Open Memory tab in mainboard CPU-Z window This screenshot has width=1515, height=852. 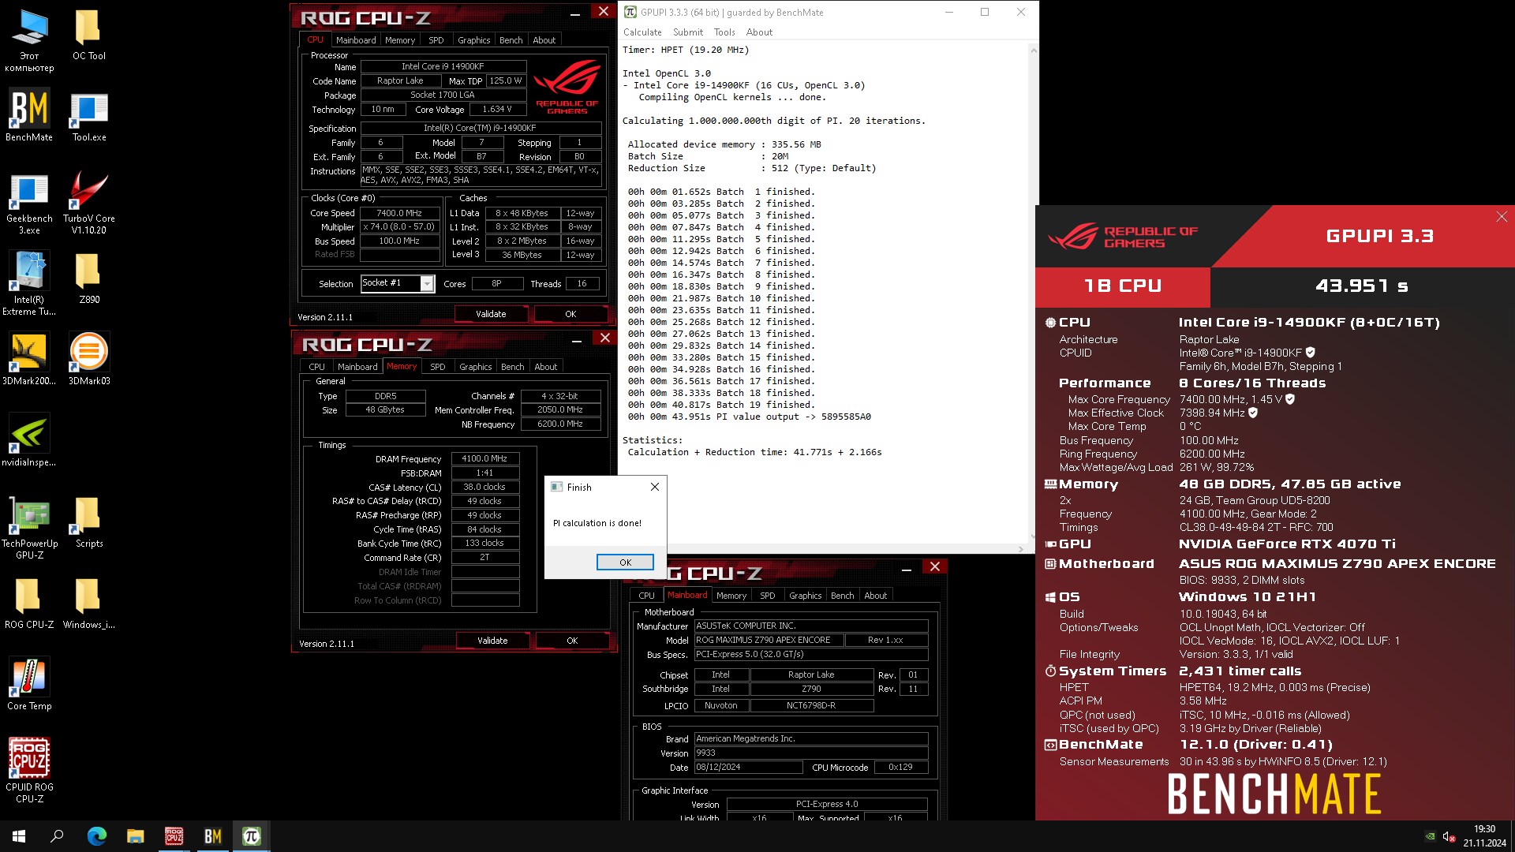pyautogui.click(x=731, y=596)
